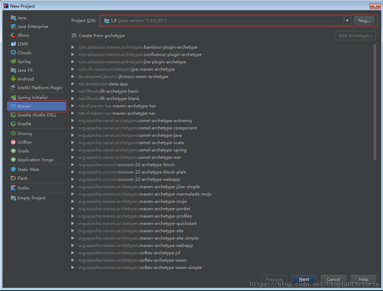Open the Project SDK dropdown arrow
The width and height of the screenshot is (383, 291).
[x=347, y=21]
